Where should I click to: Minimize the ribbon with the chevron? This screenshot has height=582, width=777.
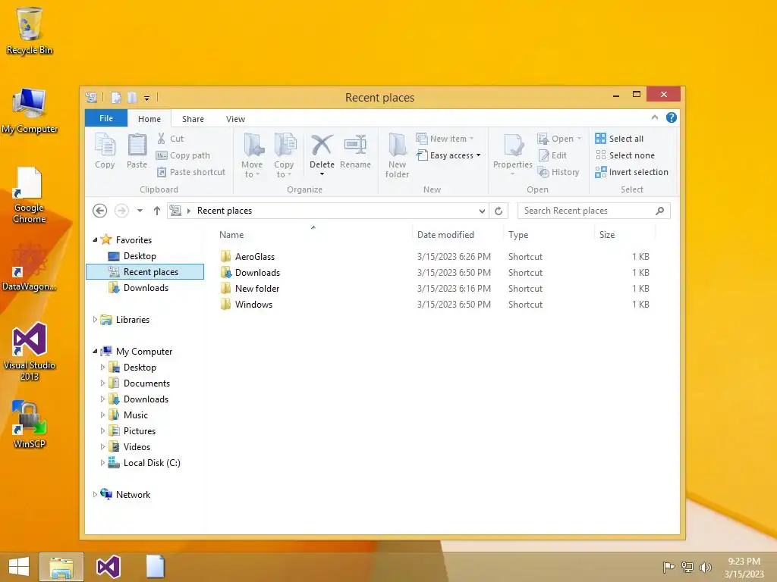pyautogui.click(x=655, y=117)
